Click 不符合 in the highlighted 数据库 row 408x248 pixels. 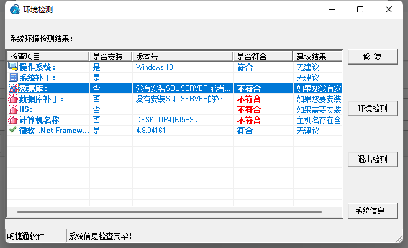point(249,88)
